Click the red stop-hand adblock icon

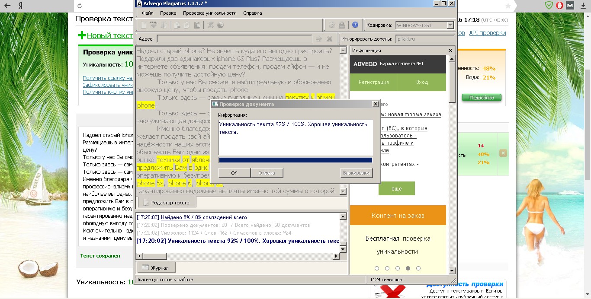pyautogui.click(x=559, y=6)
